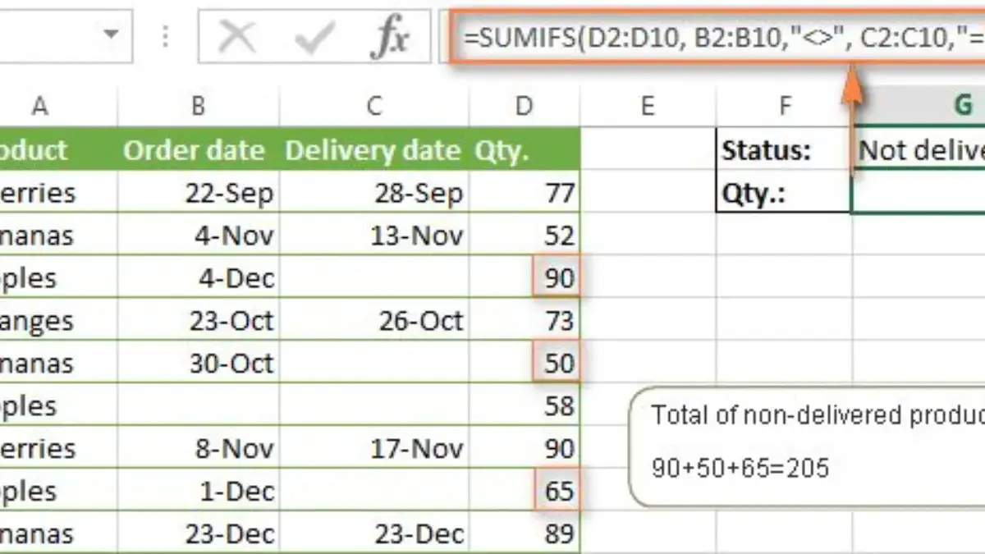Viewport: 985px width, 554px height.
Task: Select quantity cell '52'
Action: [524, 236]
